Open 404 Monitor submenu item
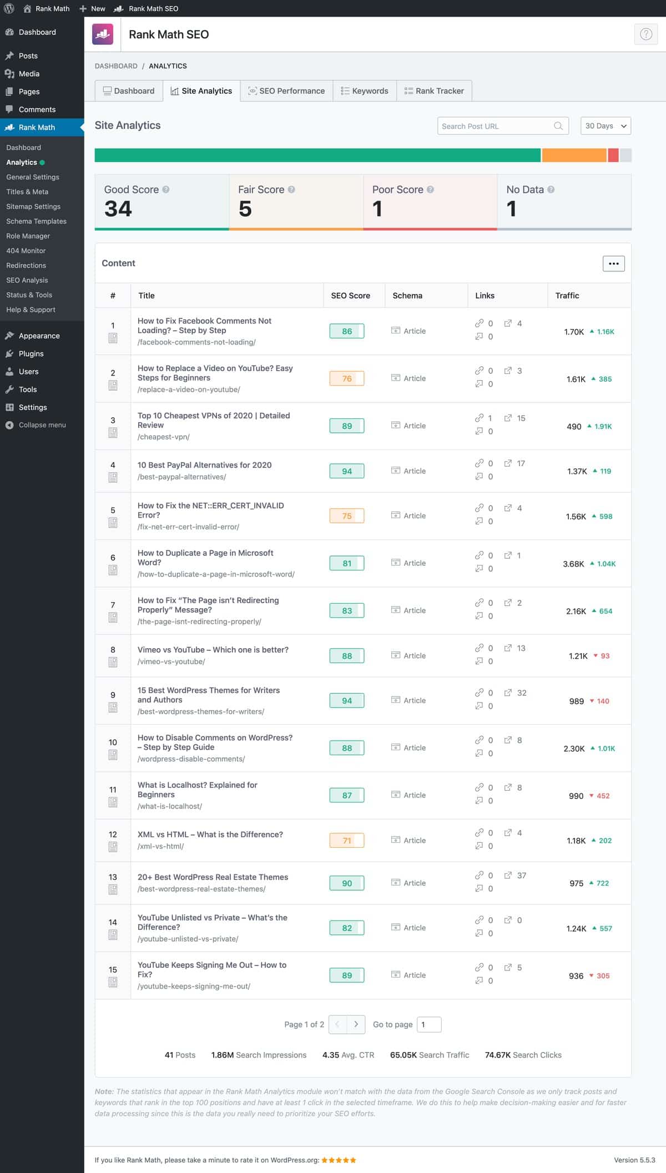666x1173 pixels. click(x=26, y=251)
